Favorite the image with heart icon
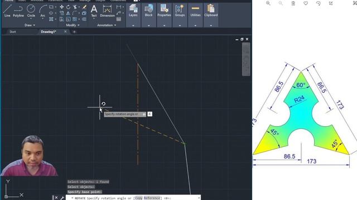 (x=306, y=3)
